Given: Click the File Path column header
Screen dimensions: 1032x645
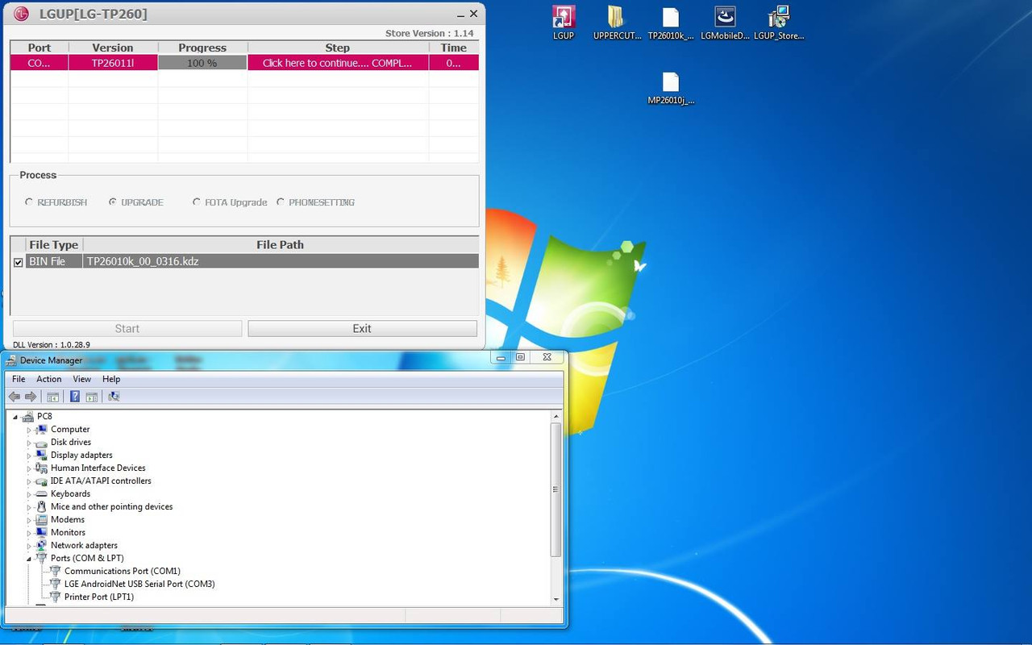Looking at the screenshot, I should 281,244.
